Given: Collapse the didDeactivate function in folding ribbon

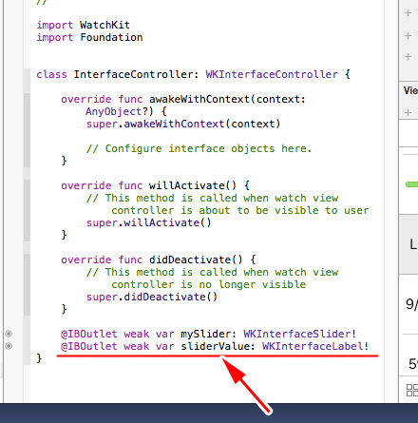Looking at the screenshot, I should coord(27,284).
